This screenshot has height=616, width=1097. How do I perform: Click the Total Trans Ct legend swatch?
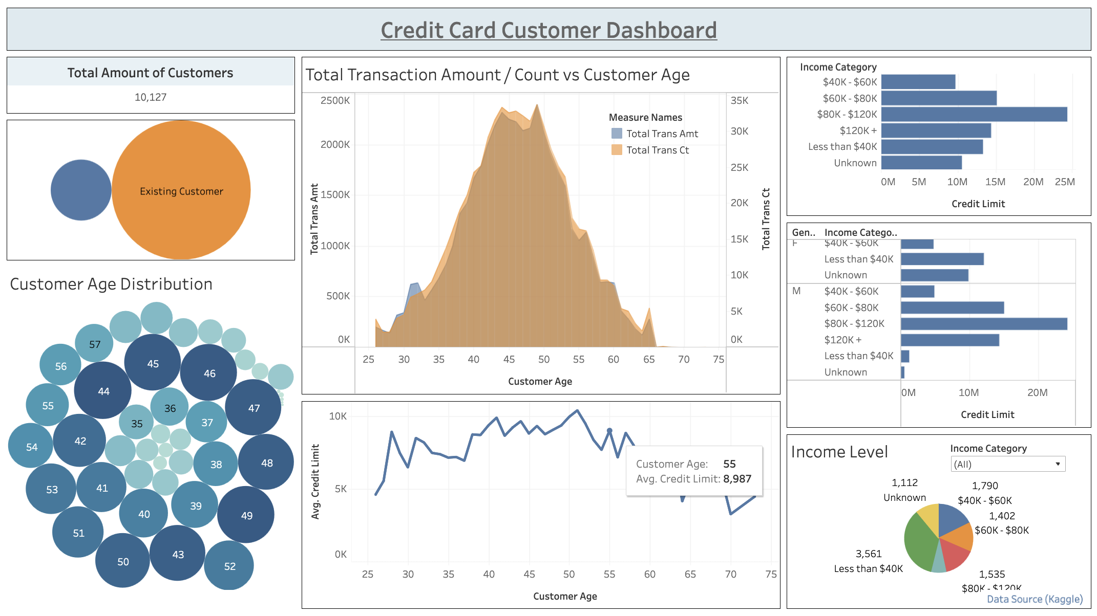617,150
